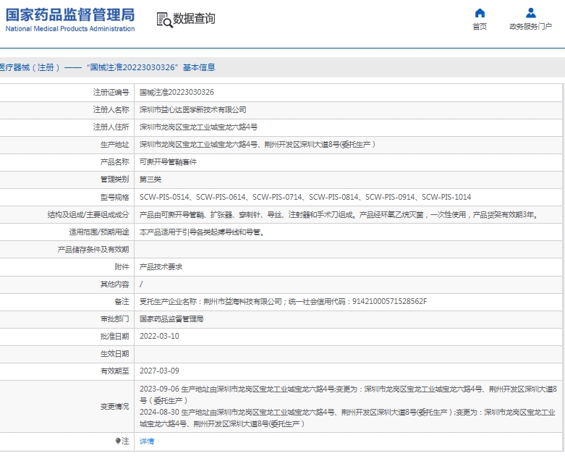Screen dimensions: 565x456
Task: Click the 基本信息 page heading
Action: [x=199, y=67]
